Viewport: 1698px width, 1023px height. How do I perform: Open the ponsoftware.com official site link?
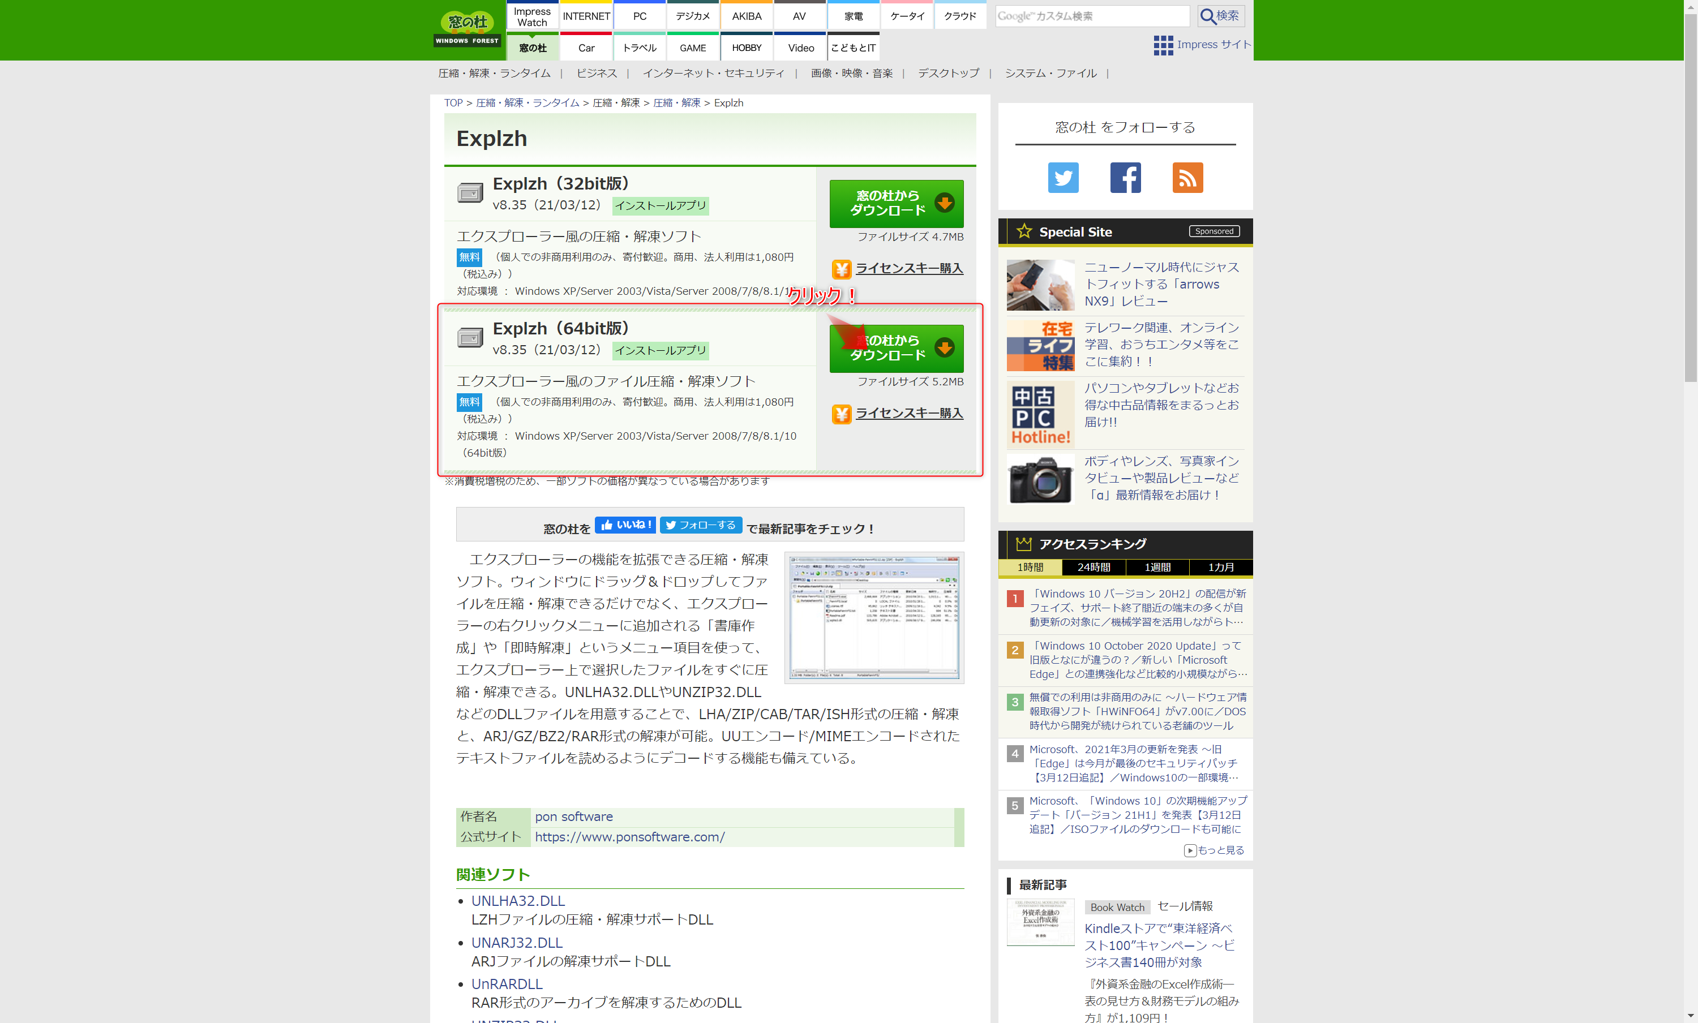tap(629, 836)
